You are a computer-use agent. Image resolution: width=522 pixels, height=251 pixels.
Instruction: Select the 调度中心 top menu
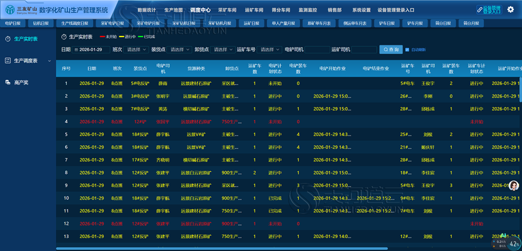coord(200,10)
